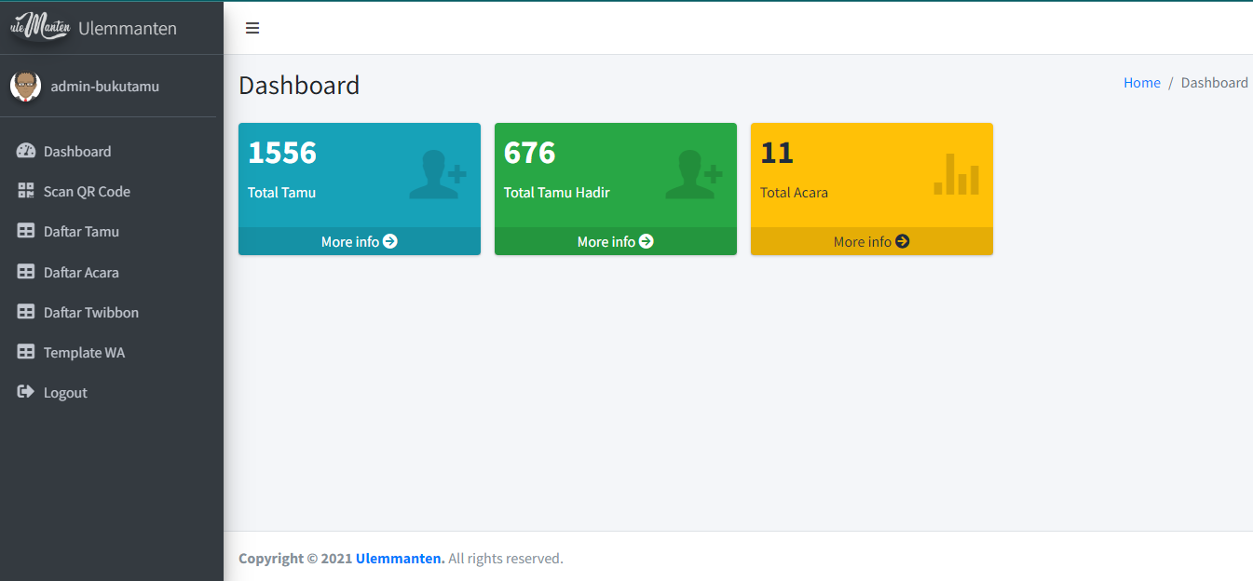Click the admin-bukutamu avatar picture
The height and width of the screenshot is (581, 1253).
[25, 87]
